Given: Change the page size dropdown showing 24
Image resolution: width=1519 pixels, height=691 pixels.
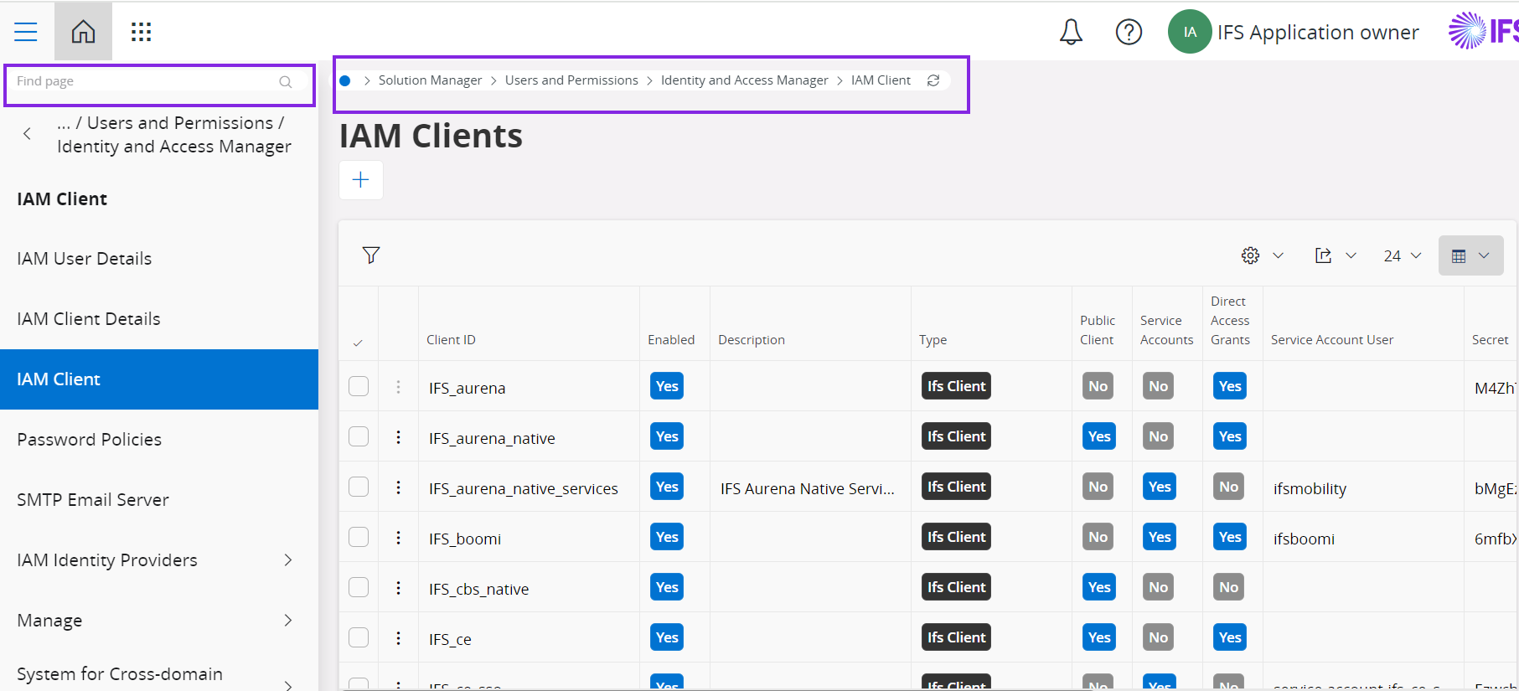Looking at the screenshot, I should tap(1402, 255).
